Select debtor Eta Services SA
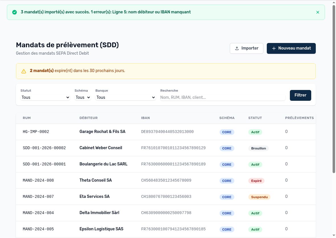This screenshot has width=336, height=238. point(95,196)
